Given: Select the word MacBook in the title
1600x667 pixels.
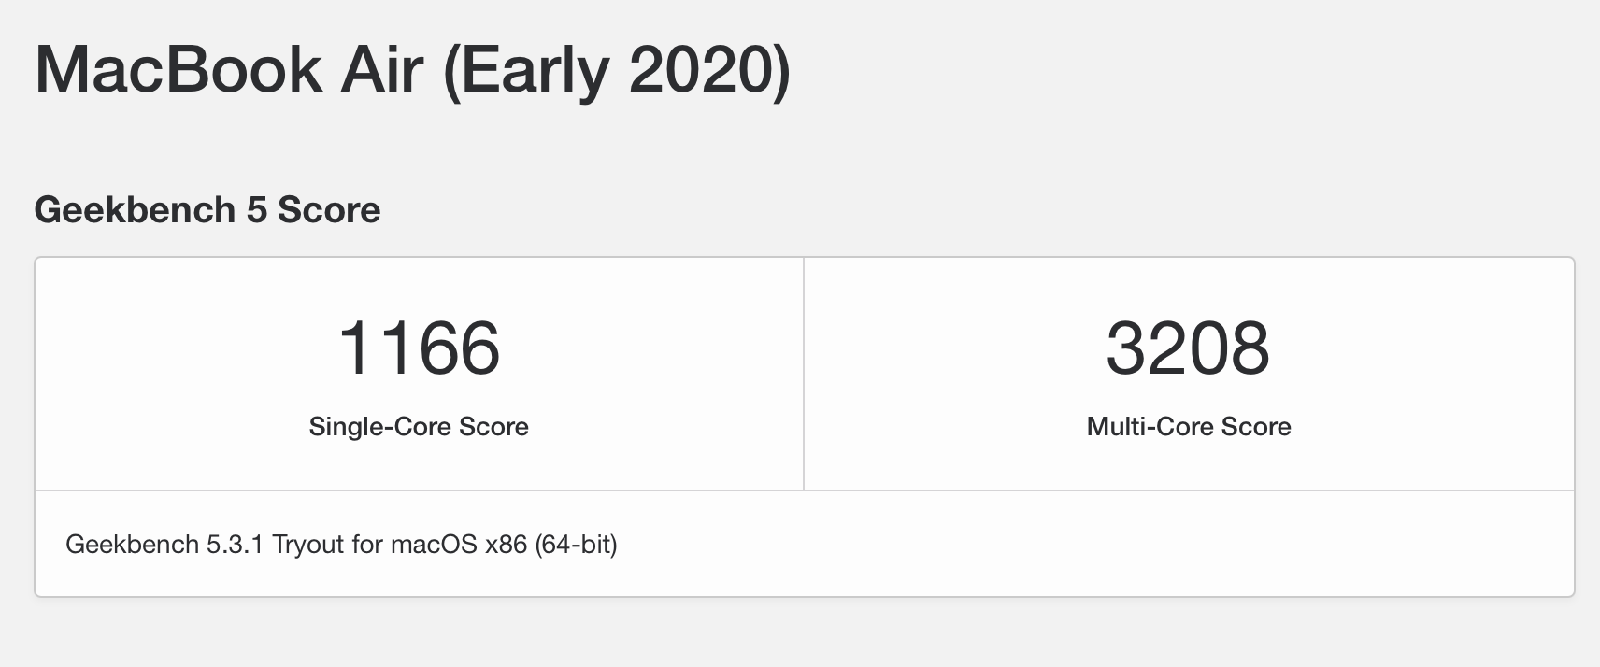Looking at the screenshot, I should pyautogui.click(x=179, y=69).
